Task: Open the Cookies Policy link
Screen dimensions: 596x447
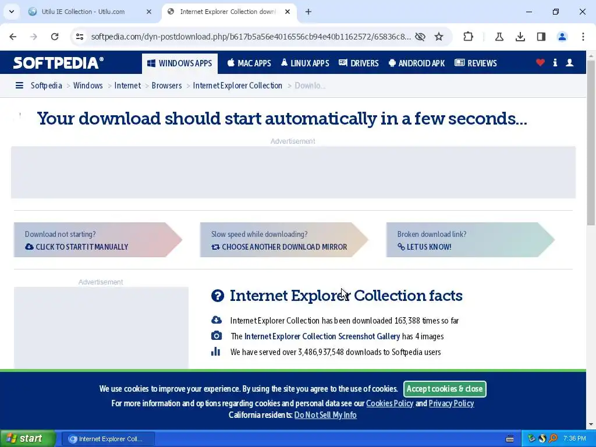Action: [x=389, y=403]
